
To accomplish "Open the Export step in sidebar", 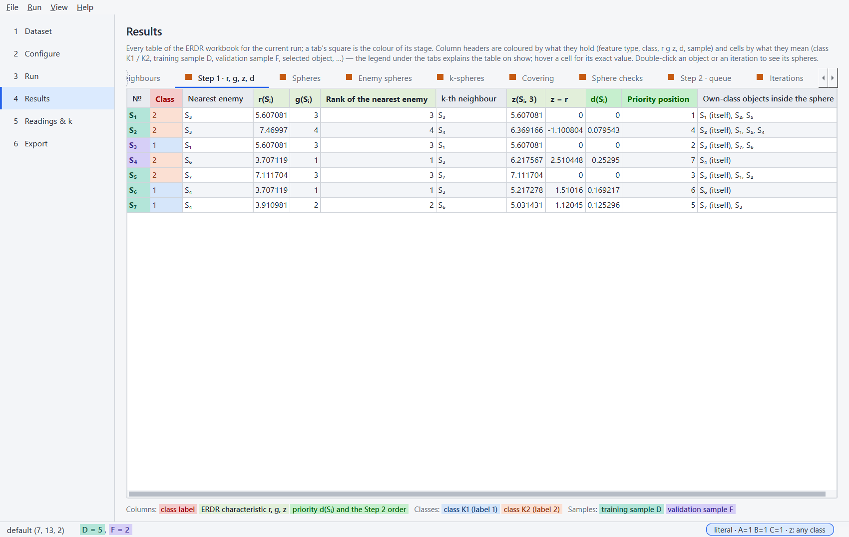I will point(57,143).
